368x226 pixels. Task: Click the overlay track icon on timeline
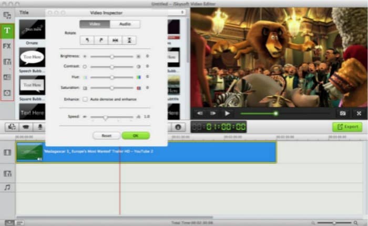click(x=7, y=173)
